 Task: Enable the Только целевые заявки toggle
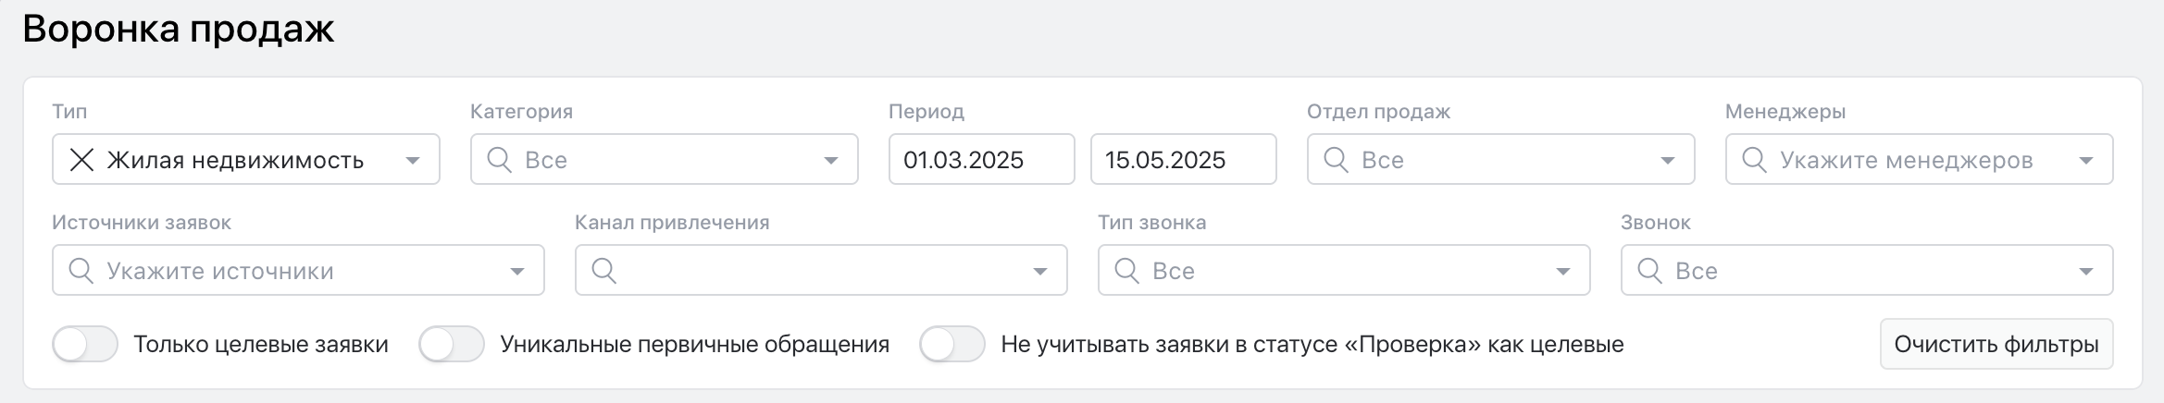(85, 345)
